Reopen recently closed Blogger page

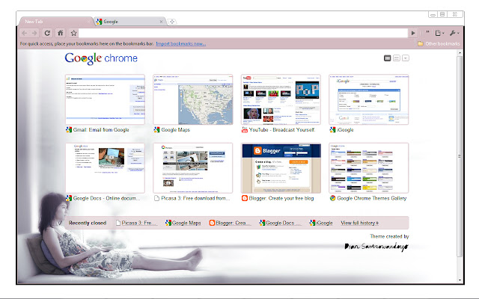coord(230,223)
